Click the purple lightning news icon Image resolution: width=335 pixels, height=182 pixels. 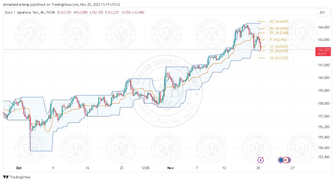[x=261, y=160]
